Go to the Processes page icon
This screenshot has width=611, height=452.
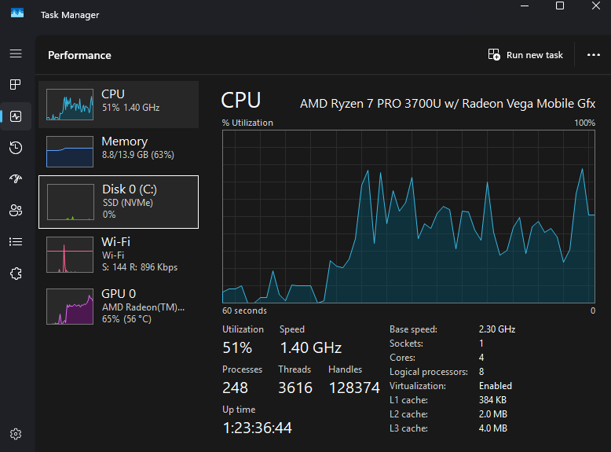16,84
